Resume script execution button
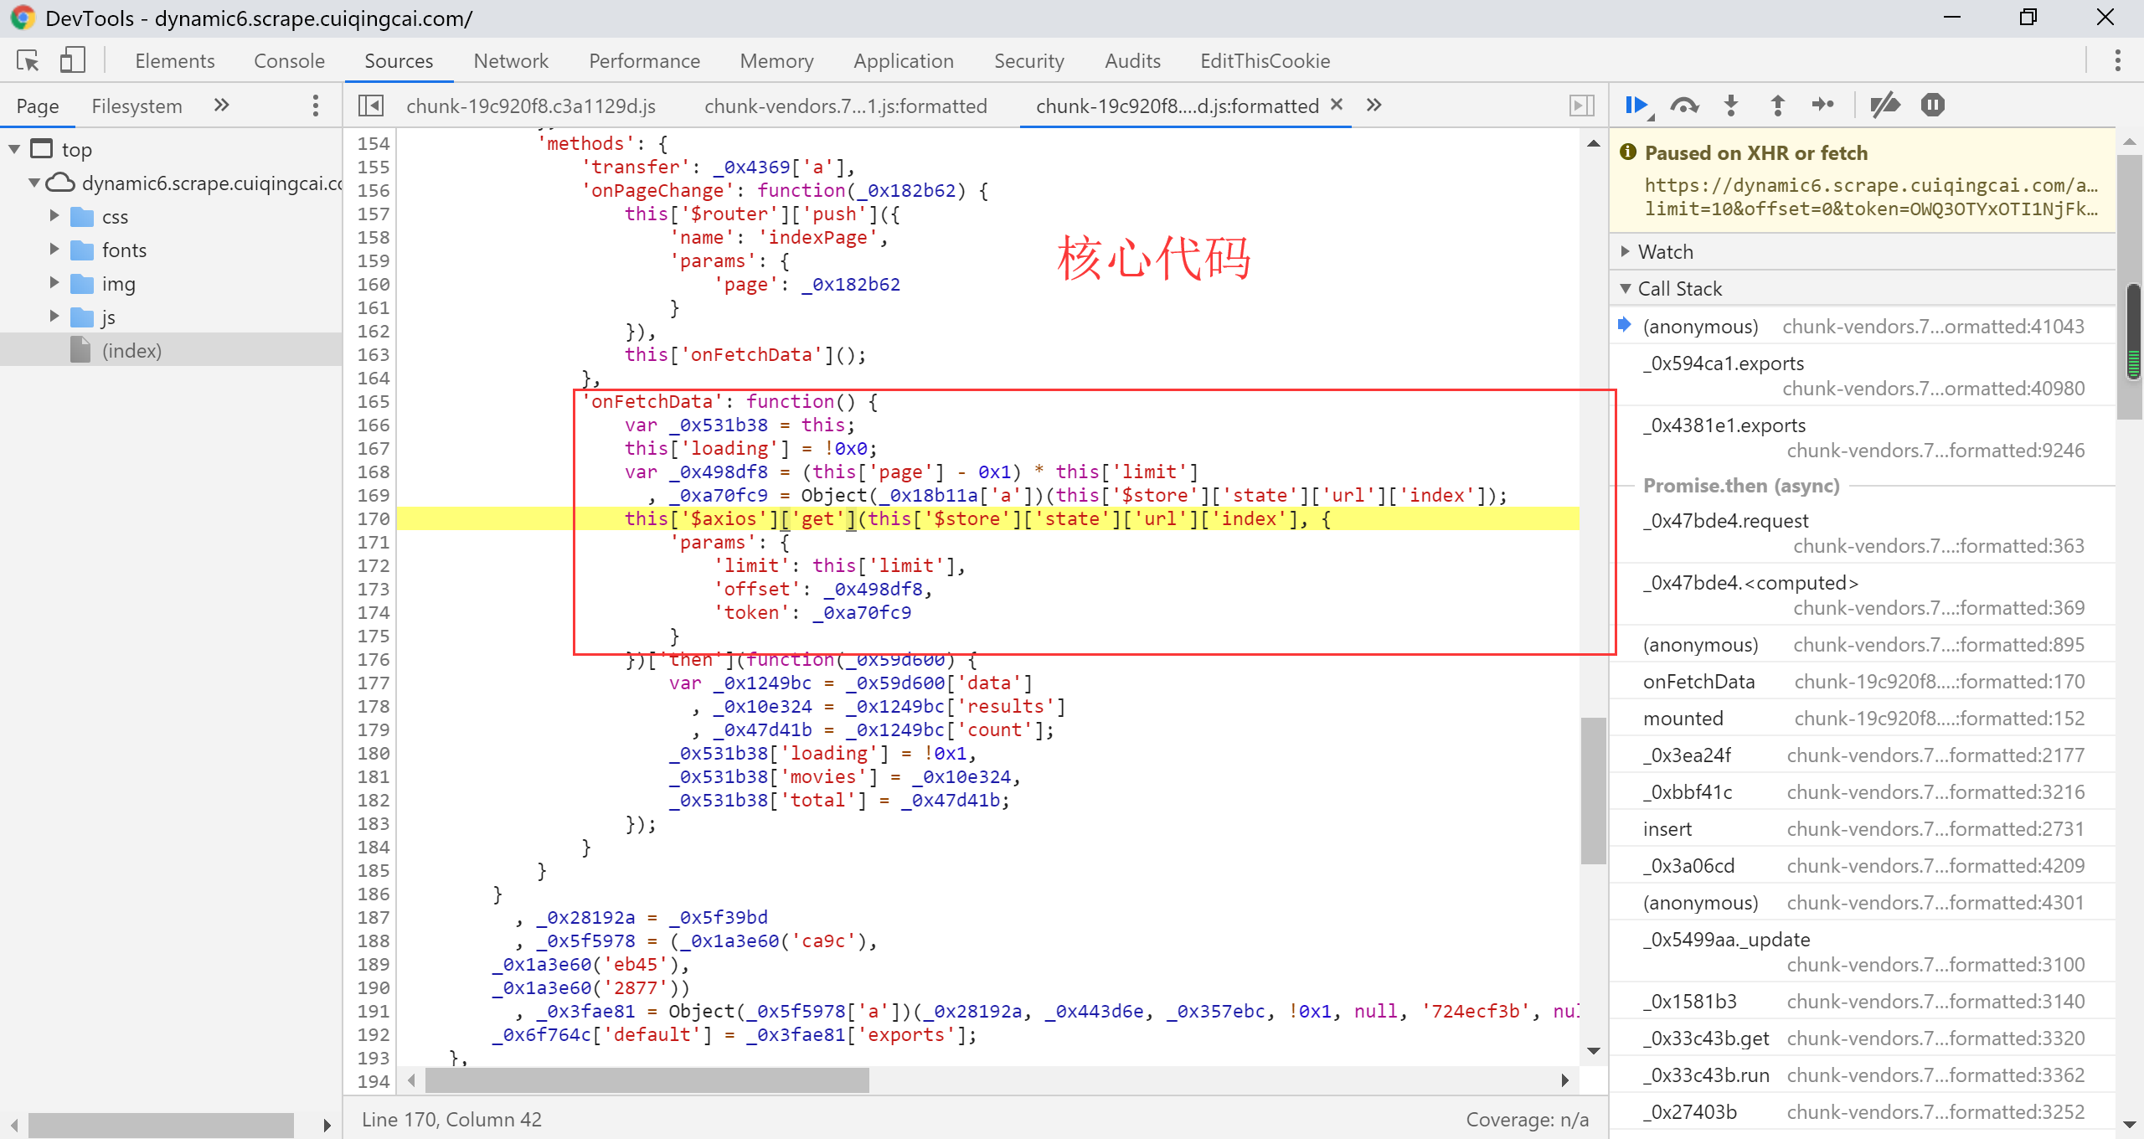Viewport: 2144px width, 1139px height. (1636, 106)
